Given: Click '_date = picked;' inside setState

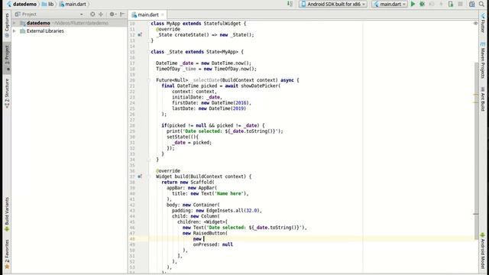Looking at the screenshot, I should point(192,143).
